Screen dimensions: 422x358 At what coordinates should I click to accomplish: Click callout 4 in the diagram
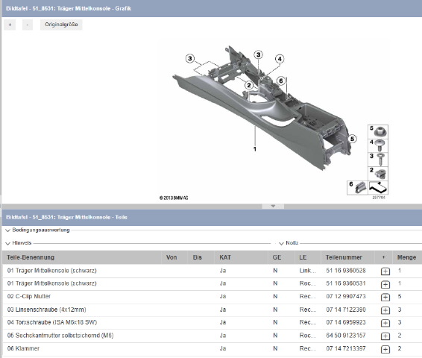[x=280, y=59]
